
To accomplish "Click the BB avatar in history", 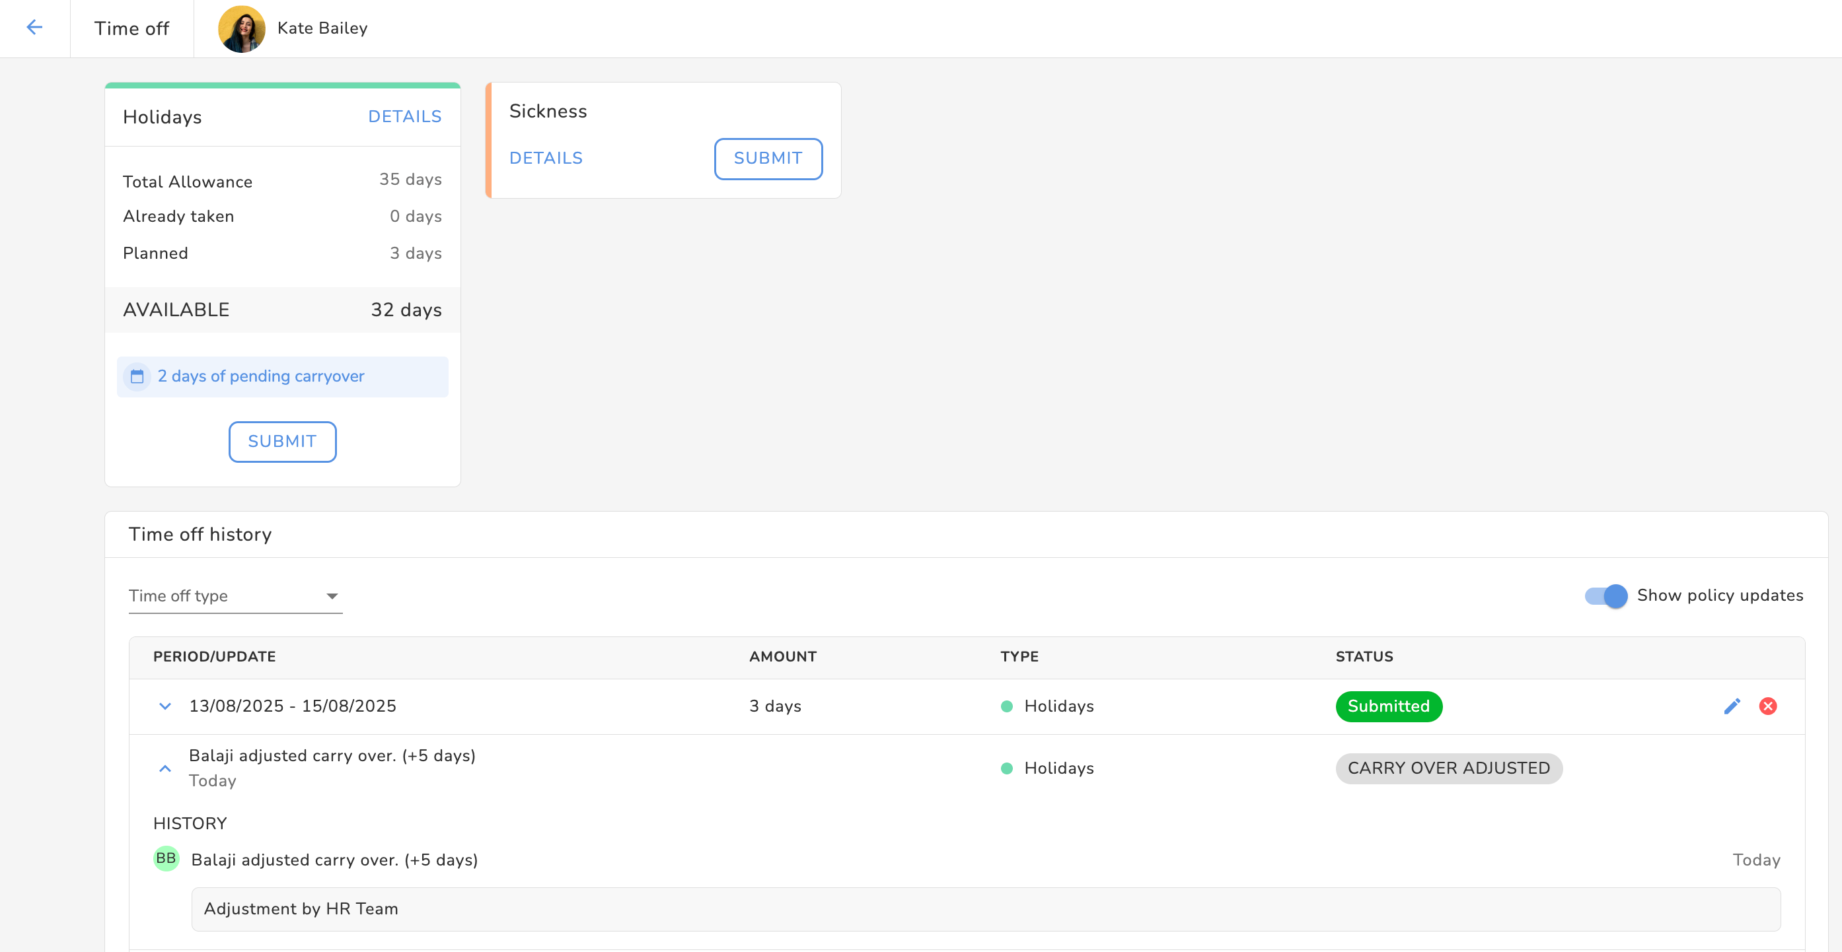I will pyautogui.click(x=166, y=858).
